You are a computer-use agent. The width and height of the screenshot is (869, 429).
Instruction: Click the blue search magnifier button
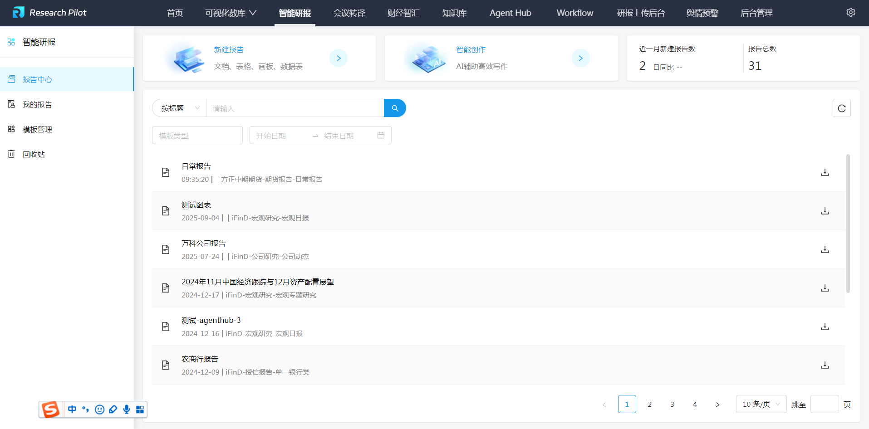pos(395,108)
